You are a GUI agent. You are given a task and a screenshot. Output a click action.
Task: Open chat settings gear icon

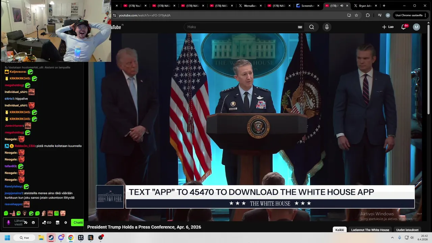pos(65,222)
